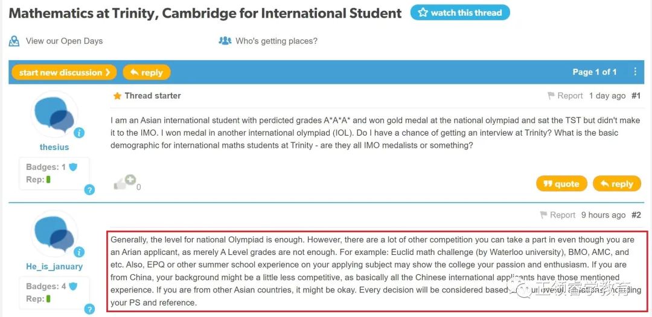Open post #1 permalink number
This screenshot has width=652, height=317.
636,96
